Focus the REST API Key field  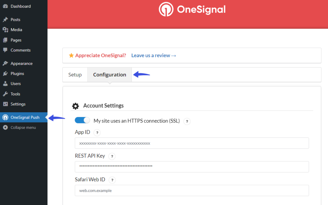coord(192,167)
